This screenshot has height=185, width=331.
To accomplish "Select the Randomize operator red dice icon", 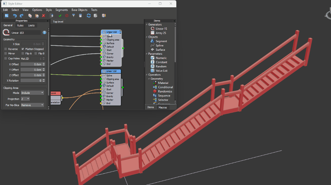I will pyautogui.click(x=155, y=92).
